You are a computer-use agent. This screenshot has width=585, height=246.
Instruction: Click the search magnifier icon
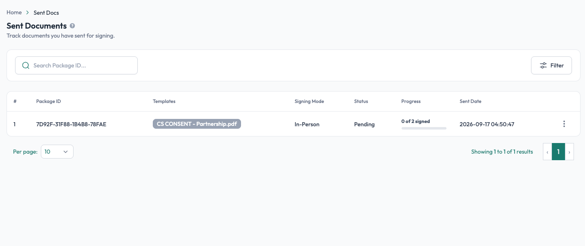click(x=26, y=65)
